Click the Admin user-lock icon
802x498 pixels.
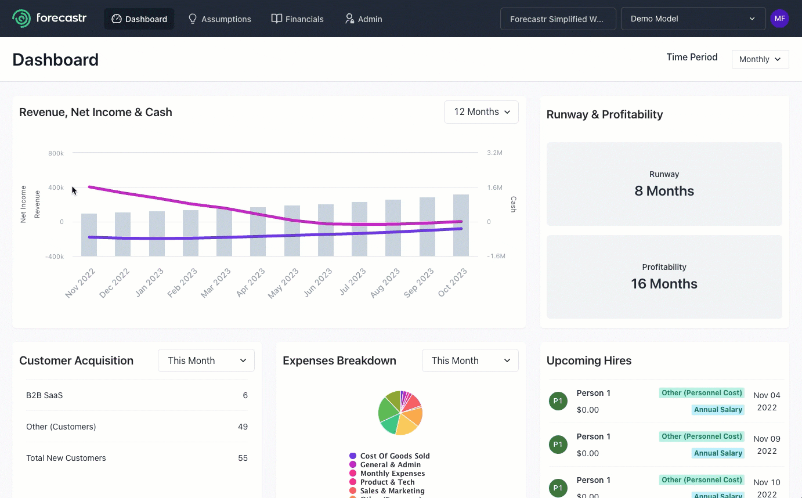pos(349,19)
